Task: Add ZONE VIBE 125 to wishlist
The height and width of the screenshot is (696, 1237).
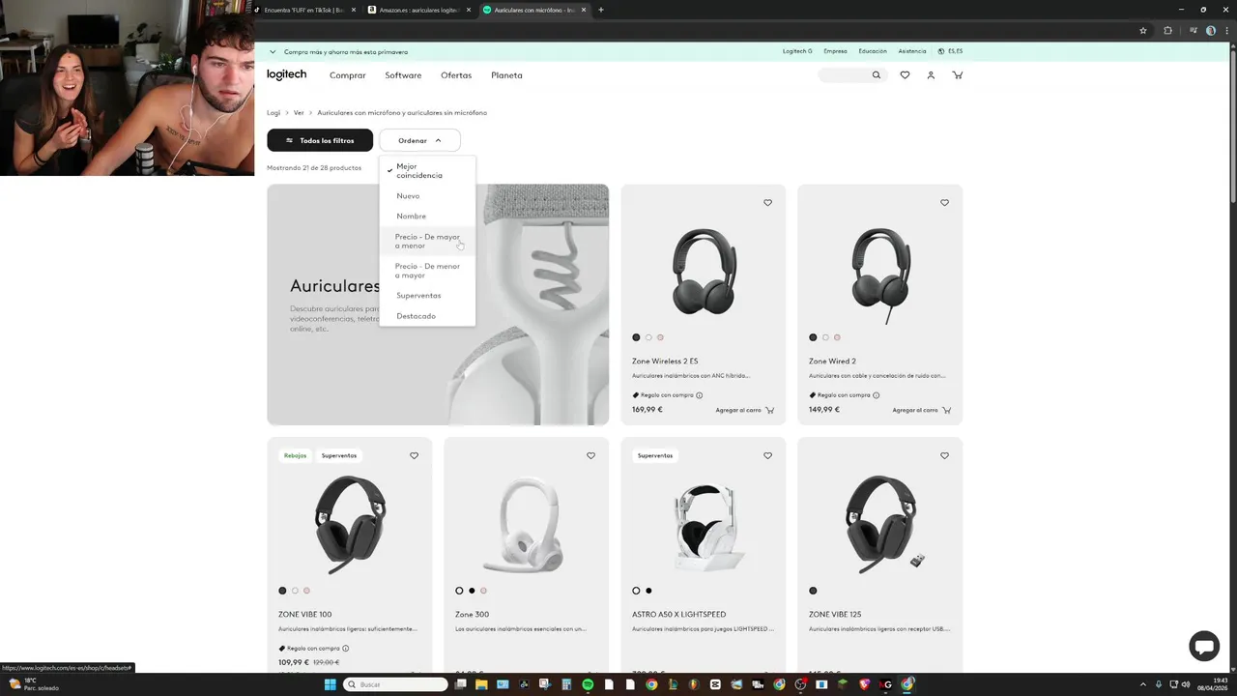Action: click(x=945, y=455)
